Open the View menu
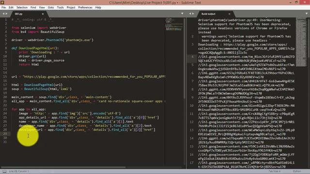Image resolution: width=310 pixels, height=174 pixels. (42, 8)
